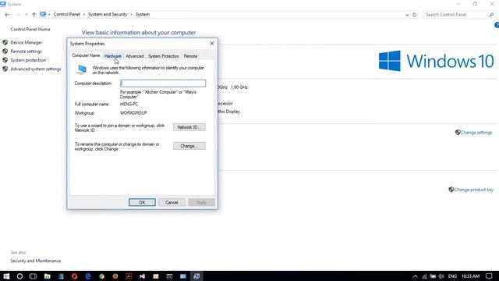499x281 pixels.
Task: Open Security and Maintenance link
Action: click(x=36, y=261)
